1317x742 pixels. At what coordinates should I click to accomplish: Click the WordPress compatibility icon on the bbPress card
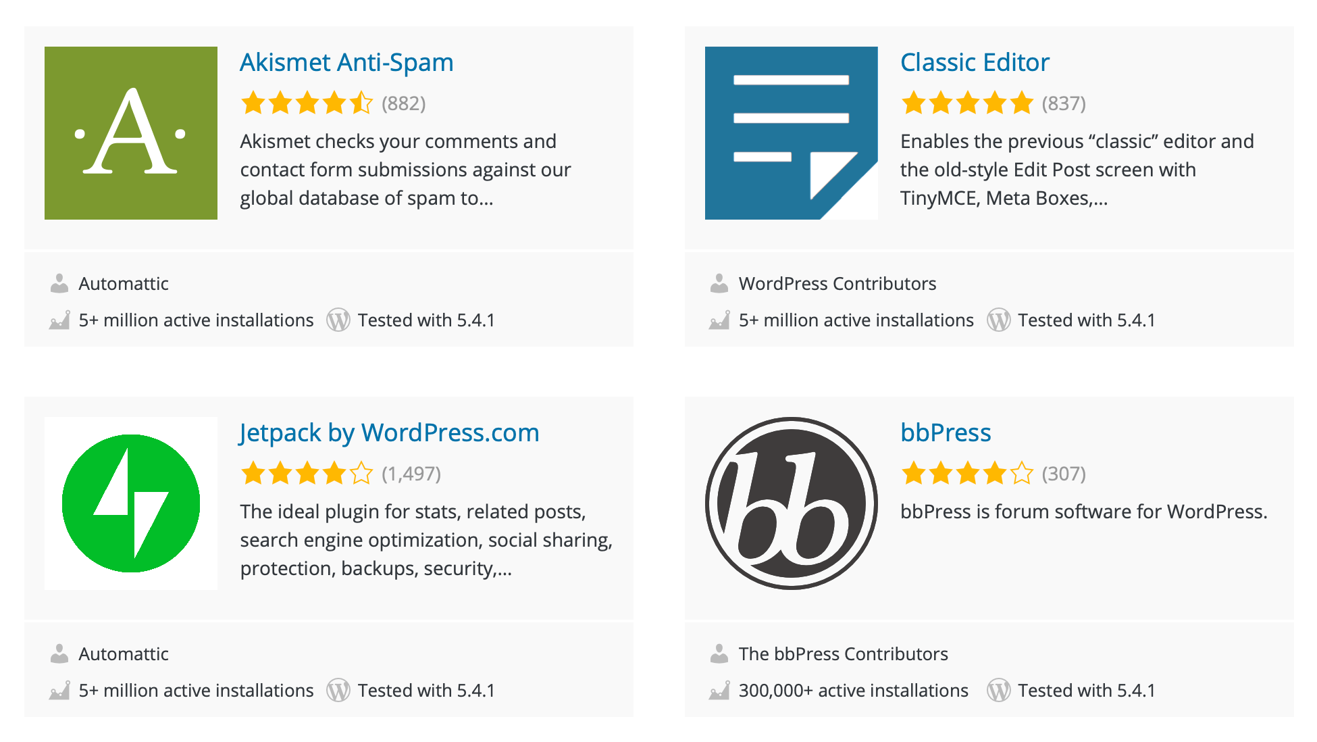coord(998,690)
